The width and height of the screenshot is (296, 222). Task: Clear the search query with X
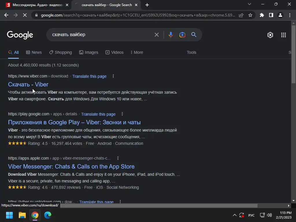[157, 35]
